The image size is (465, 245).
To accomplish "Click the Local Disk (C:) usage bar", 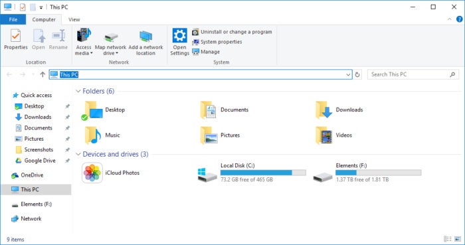I will coord(263,173).
